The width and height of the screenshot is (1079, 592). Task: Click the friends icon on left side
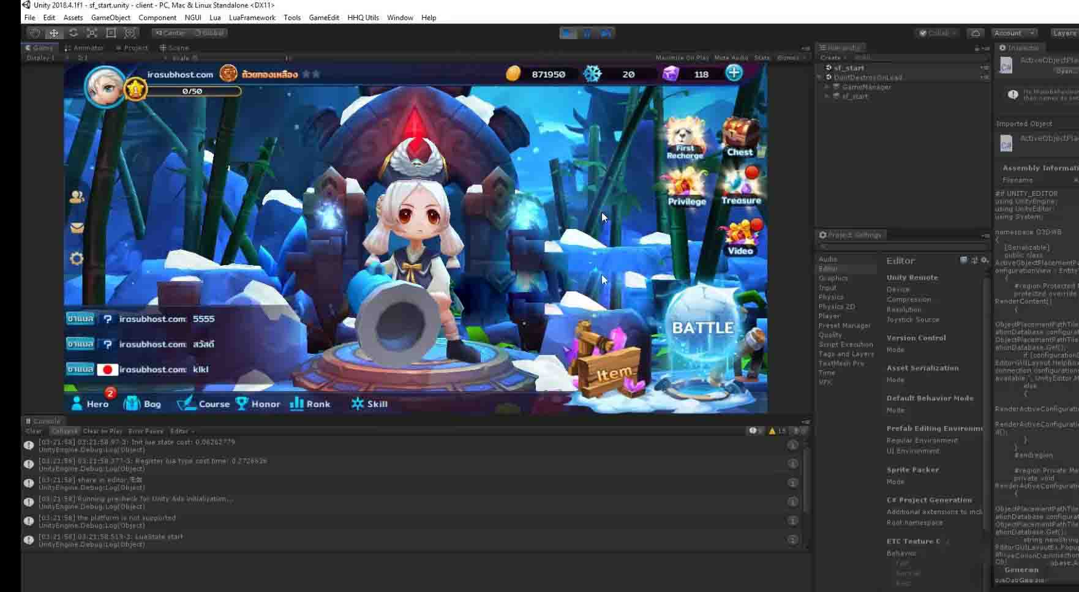tap(77, 197)
